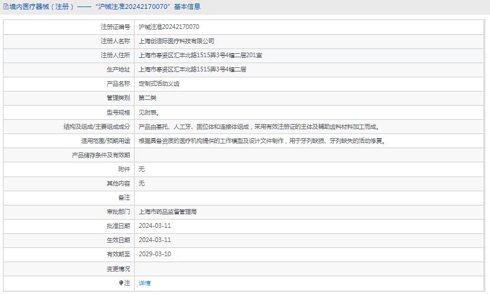Viewport: 490px width, 294px height.
Task: Select registration number 沪械注准20242170070 in the table
Action: [169, 27]
